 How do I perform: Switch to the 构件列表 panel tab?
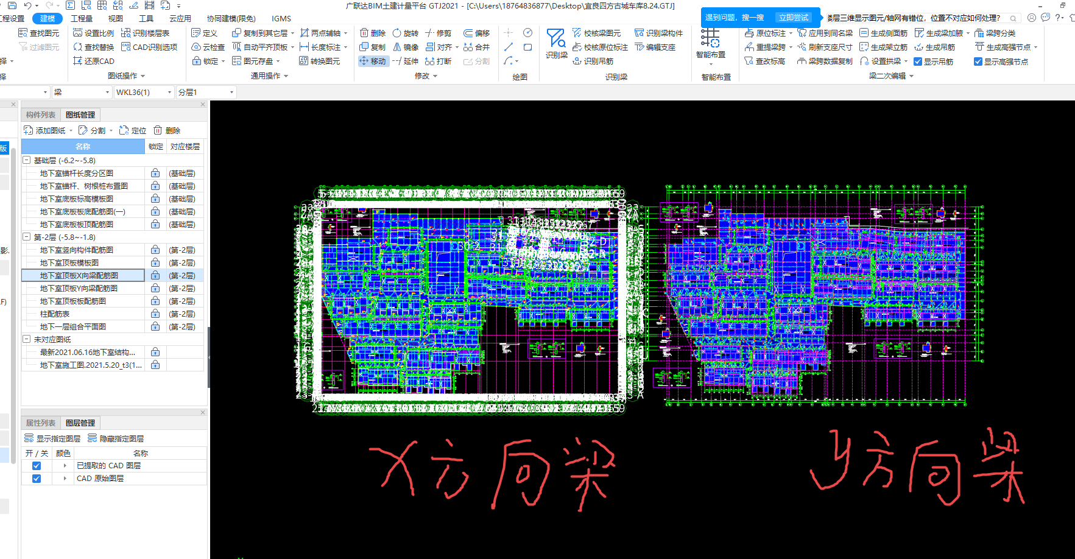coord(41,114)
